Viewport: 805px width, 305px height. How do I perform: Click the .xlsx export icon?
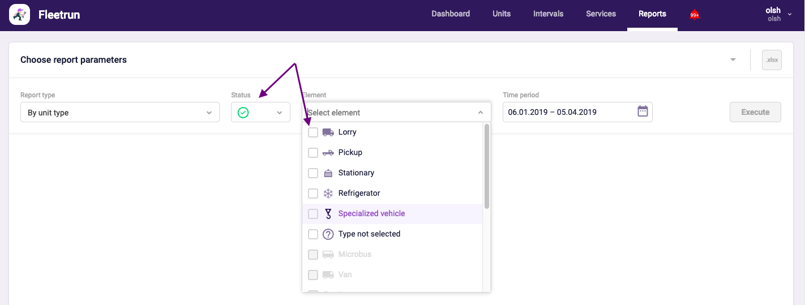pos(771,60)
